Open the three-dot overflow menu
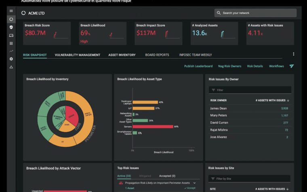The image size is (307, 192). [x=293, y=54]
